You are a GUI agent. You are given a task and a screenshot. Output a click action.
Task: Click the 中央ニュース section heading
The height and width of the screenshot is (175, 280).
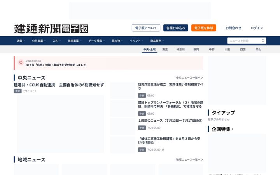(x=31, y=78)
